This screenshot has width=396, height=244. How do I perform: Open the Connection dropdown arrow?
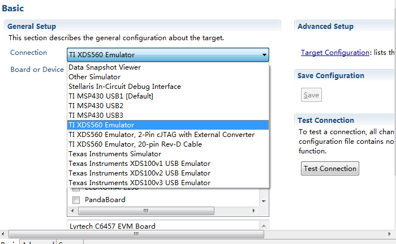[264, 55]
